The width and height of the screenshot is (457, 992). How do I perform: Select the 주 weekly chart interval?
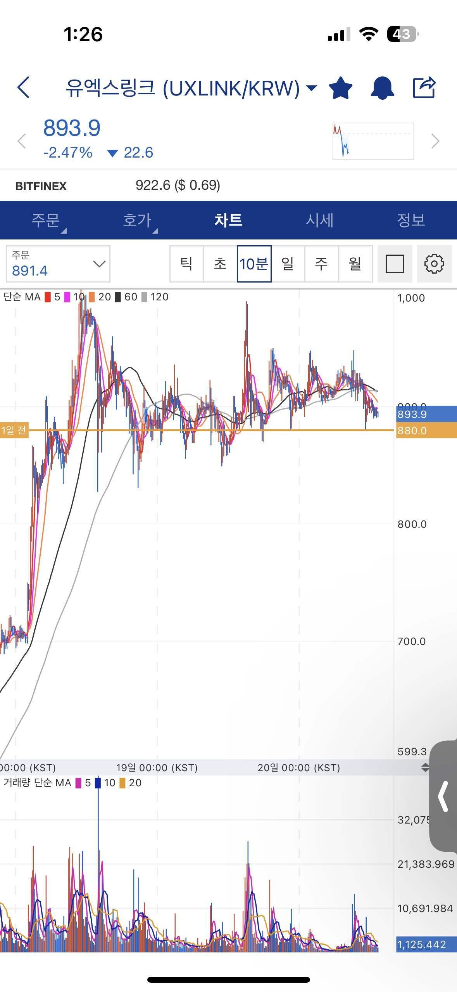tap(321, 264)
